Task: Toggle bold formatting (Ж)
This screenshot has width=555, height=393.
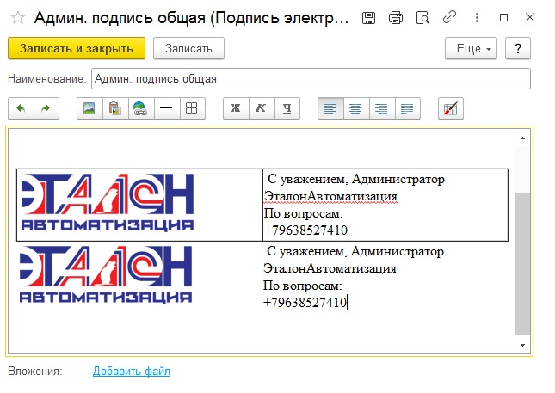Action: coord(235,108)
